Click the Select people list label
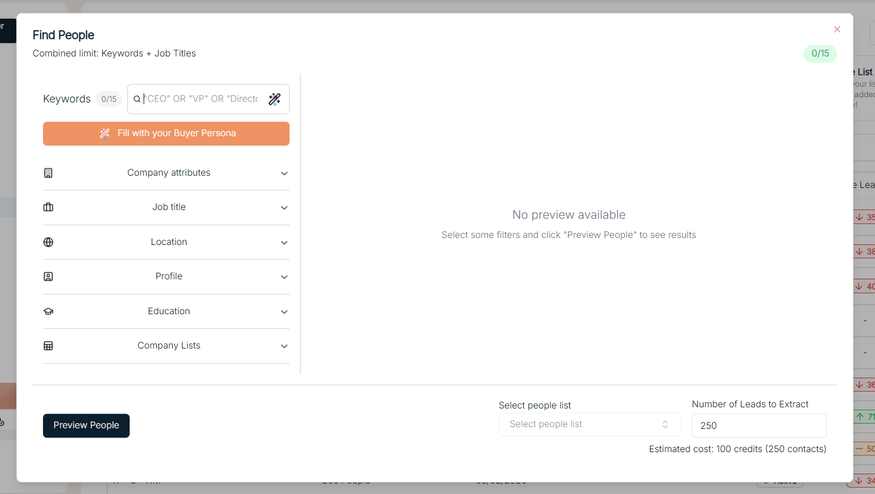875x494 pixels. coord(535,406)
